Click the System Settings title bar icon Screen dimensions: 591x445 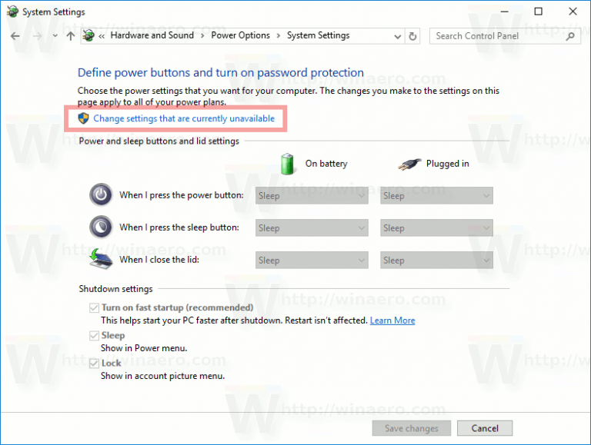tap(12, 12)
